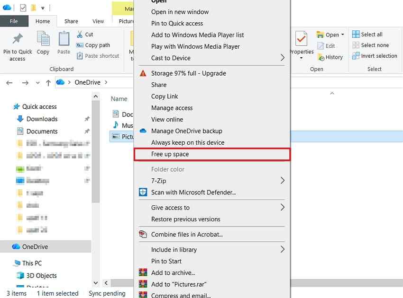Expand Give access to submenu
The image size is (403, 298).
[x=282, y=207]
